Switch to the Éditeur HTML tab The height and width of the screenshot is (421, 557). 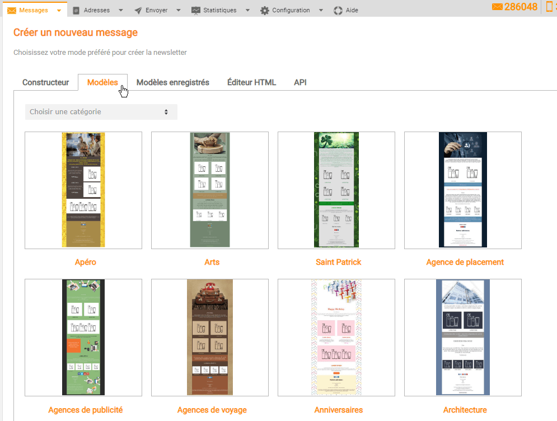tap(251, 82)
